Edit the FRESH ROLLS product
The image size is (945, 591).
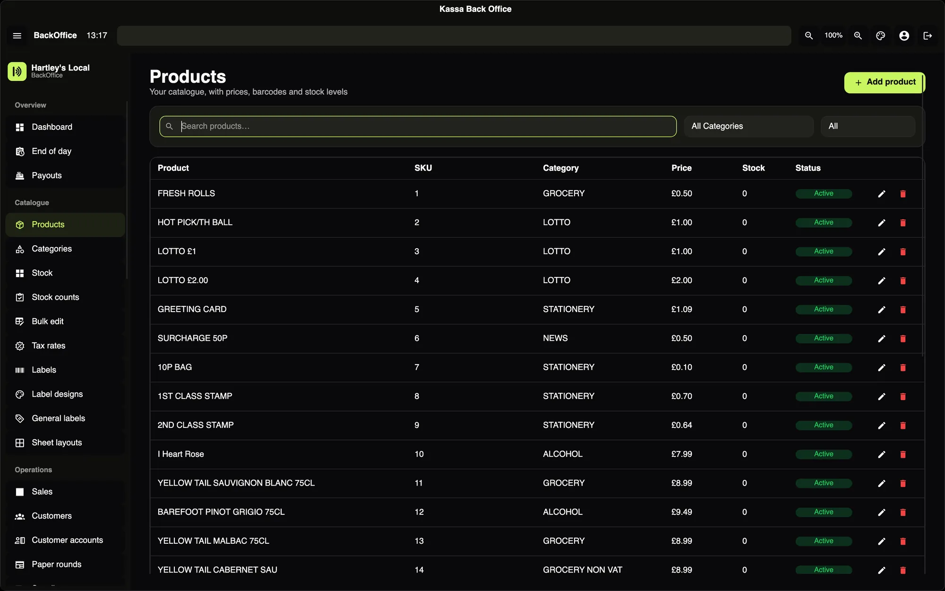click(882, 194)
